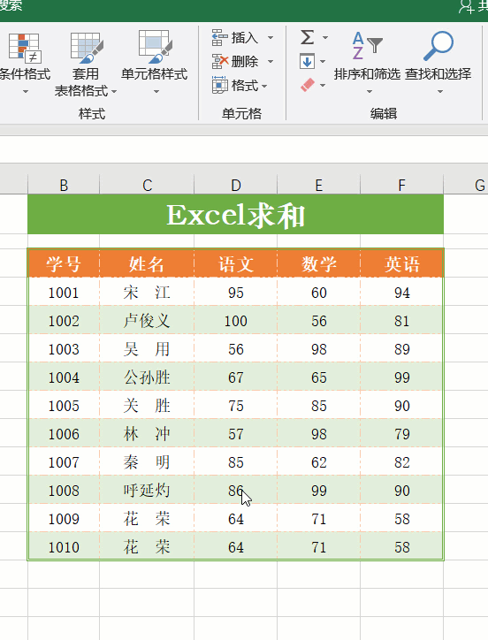
Task: Select student ID cell 1010
Action: 64,546
